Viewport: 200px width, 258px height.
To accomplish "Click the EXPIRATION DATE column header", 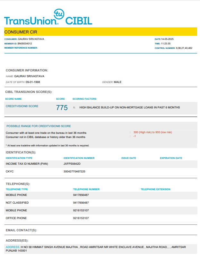I will 171,158.
